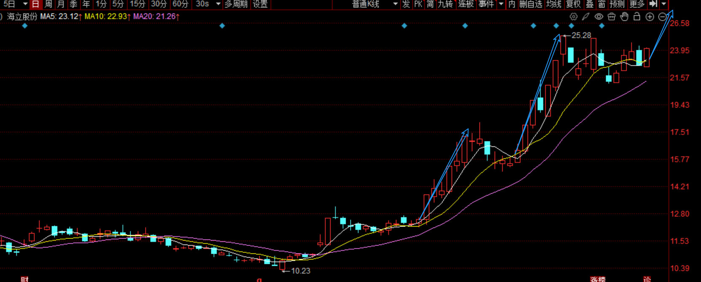This screenshot has height=282, width=701.
Task: Click the 内 toolbar button
Action: 512,4
